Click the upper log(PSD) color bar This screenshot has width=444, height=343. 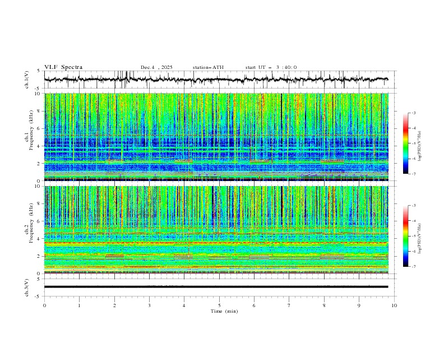click(405, 143)
